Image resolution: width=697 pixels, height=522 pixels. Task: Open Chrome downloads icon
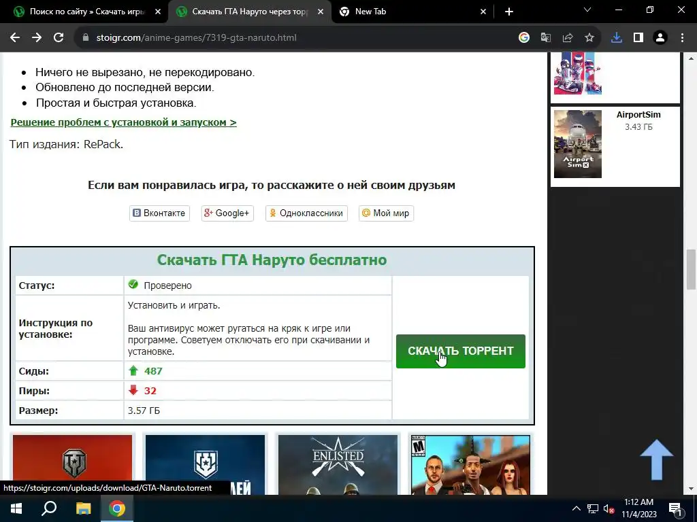(x=617, y=38)
